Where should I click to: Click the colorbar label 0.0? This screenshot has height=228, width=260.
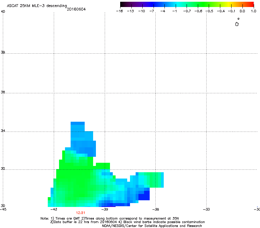(x=242, y=11)
